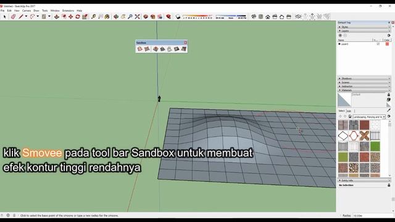395x222 pixels.
Task: Pick the Eraser tool
Action: (13, 17)
